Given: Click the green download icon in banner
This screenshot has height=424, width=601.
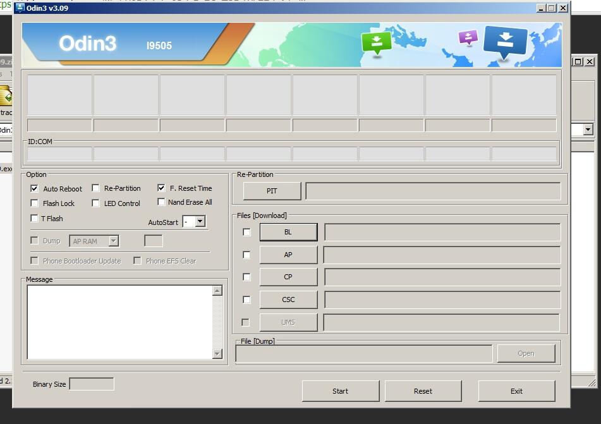Looking at the screenshot, I should 377,43.
